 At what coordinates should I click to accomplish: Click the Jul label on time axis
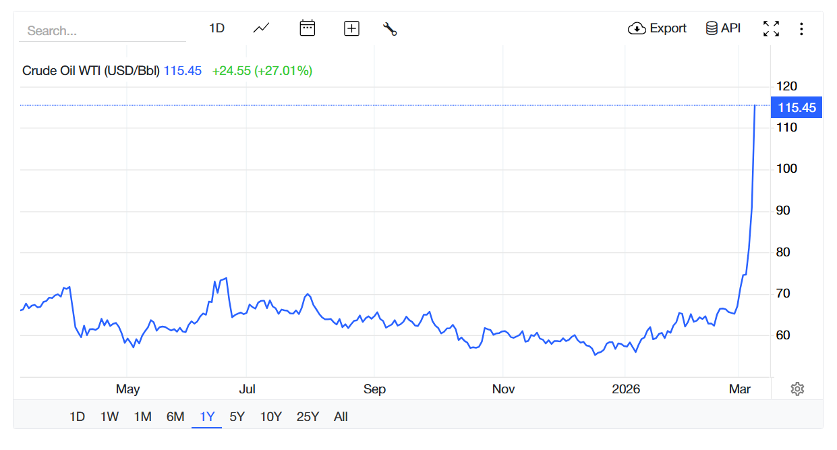pyautogui.click(x=248, y=389)
